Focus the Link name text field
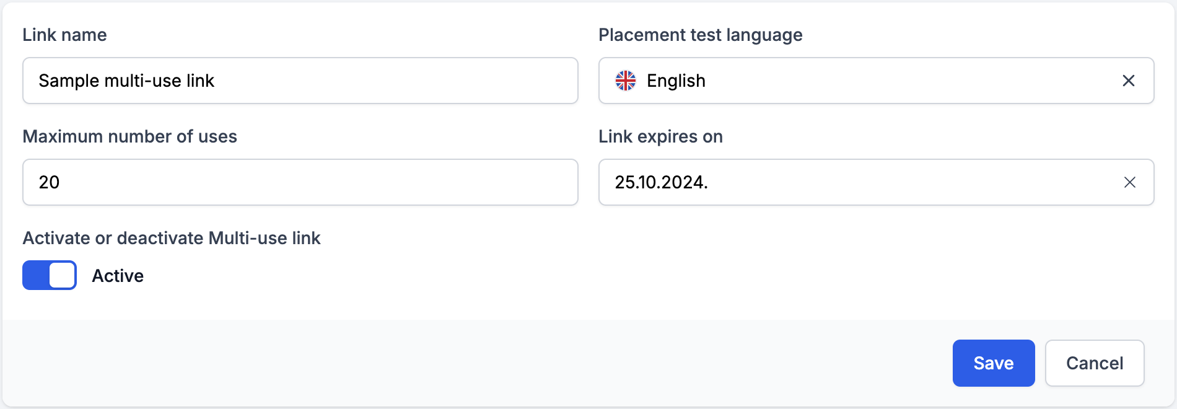1177x409 pixels. (x=300, y=81)
